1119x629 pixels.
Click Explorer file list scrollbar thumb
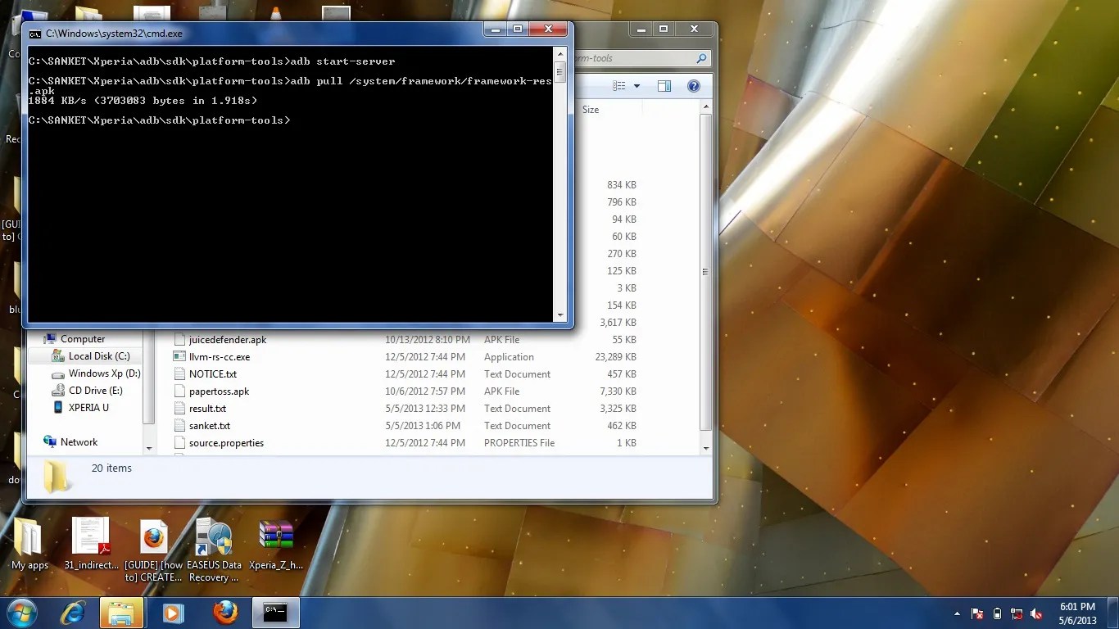point(705,273)
